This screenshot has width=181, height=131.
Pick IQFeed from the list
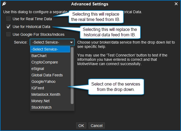[x=50, y=88]
